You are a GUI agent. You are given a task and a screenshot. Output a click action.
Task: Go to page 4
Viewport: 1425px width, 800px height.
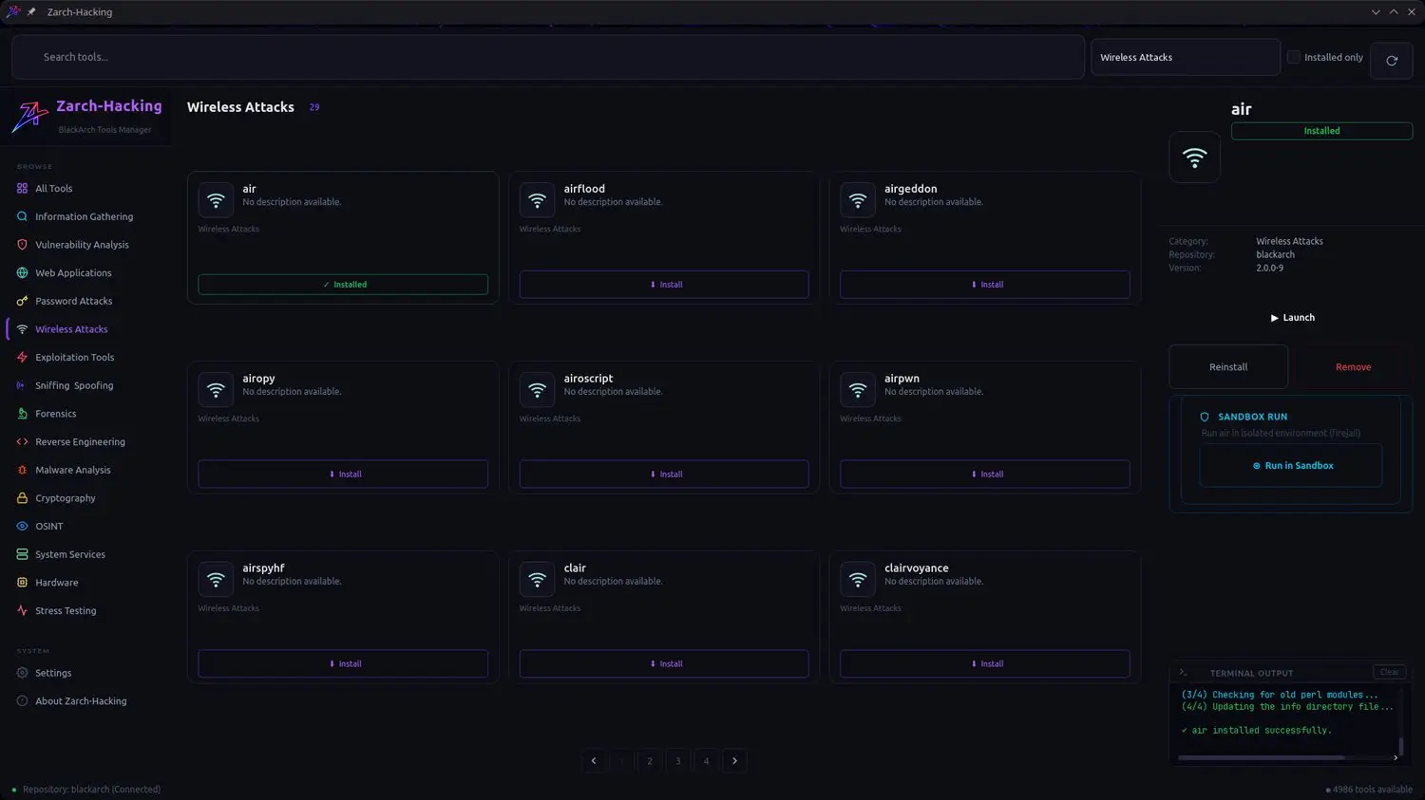(x=706, y=761)
